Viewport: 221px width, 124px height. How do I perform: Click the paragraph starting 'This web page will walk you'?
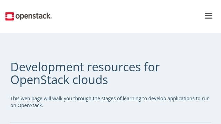click(110, 102)
